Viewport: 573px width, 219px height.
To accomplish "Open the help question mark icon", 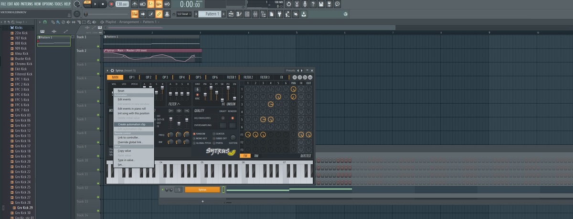I will click(313, 4).
